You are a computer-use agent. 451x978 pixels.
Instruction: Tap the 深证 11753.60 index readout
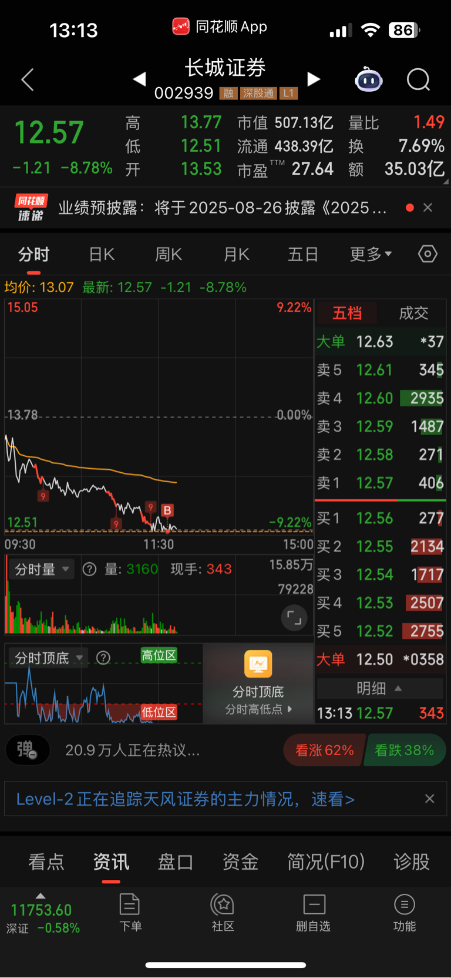42,919
